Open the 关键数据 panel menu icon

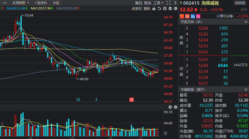(246, 90)
